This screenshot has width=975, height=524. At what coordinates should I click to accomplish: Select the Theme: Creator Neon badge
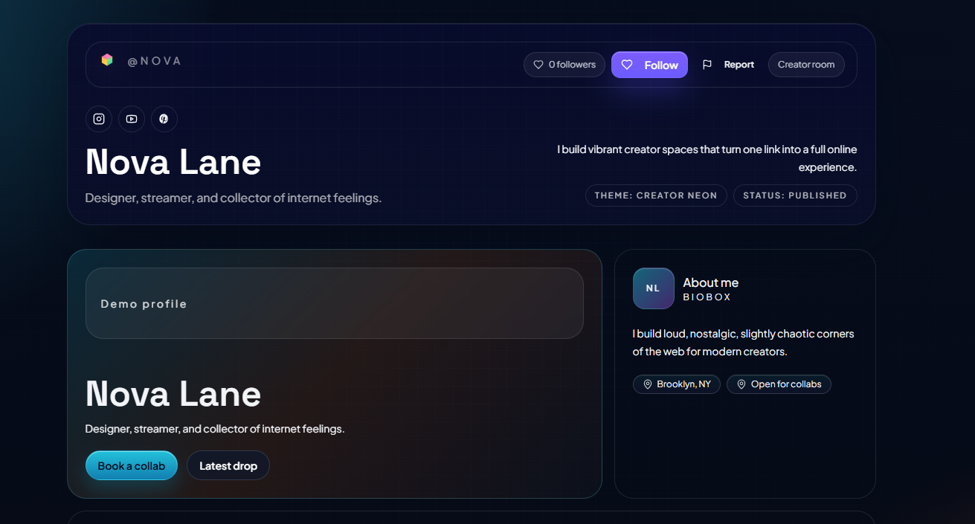pyautogui.click(x=656, y=195)
